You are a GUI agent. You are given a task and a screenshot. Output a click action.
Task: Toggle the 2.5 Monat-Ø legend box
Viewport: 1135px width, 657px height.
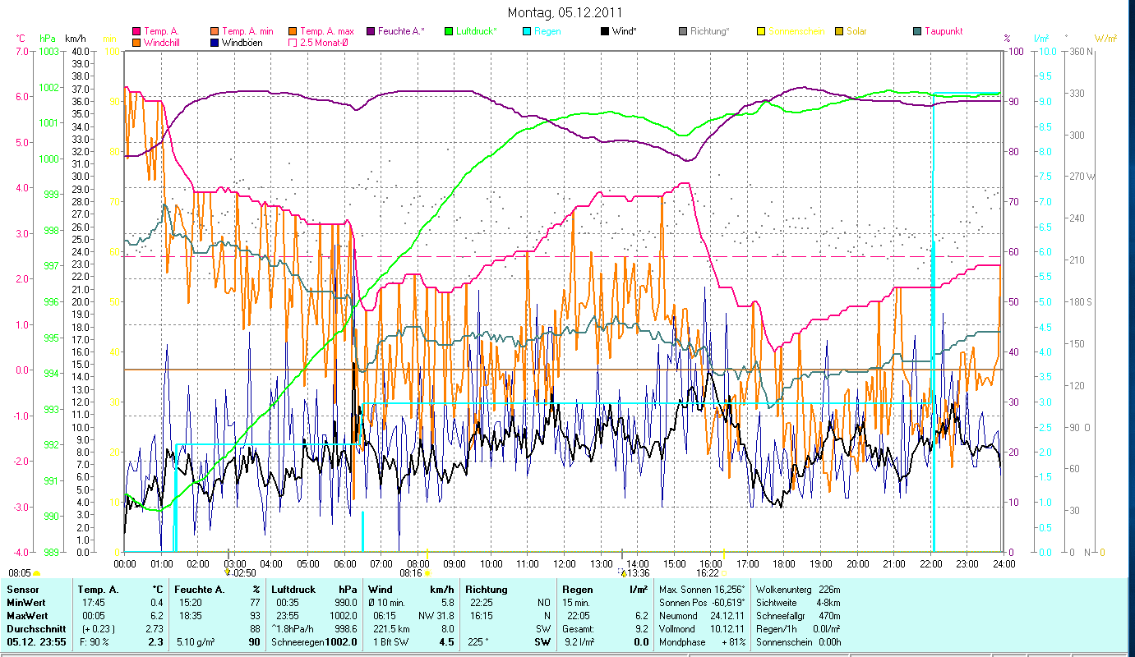click(293, 43)
